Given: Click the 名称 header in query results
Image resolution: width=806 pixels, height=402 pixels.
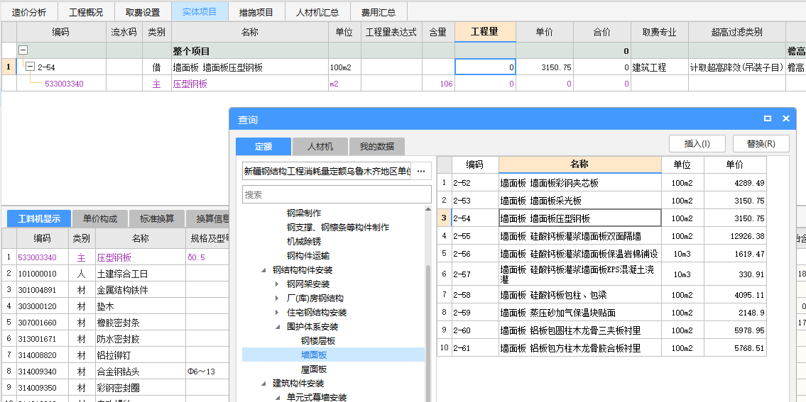Looking at the screenshot, I should point(580,164).
